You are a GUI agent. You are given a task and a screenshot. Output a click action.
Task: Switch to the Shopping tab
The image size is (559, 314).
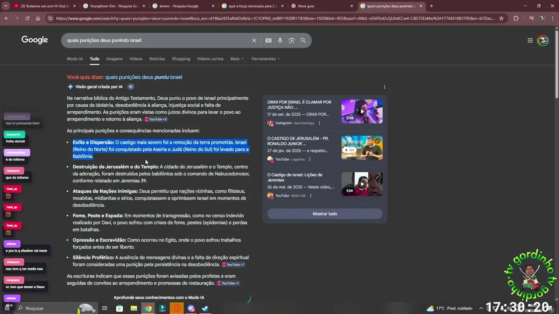click(181, 59)
